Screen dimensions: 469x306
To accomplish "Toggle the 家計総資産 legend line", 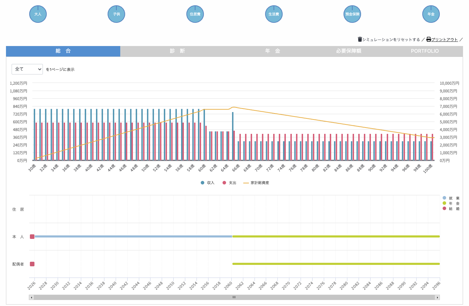I will (256, 183).
